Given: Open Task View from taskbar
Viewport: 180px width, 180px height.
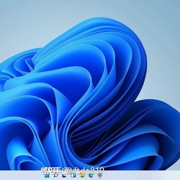Looking at the screenshot, I should [x=64, y=176].
